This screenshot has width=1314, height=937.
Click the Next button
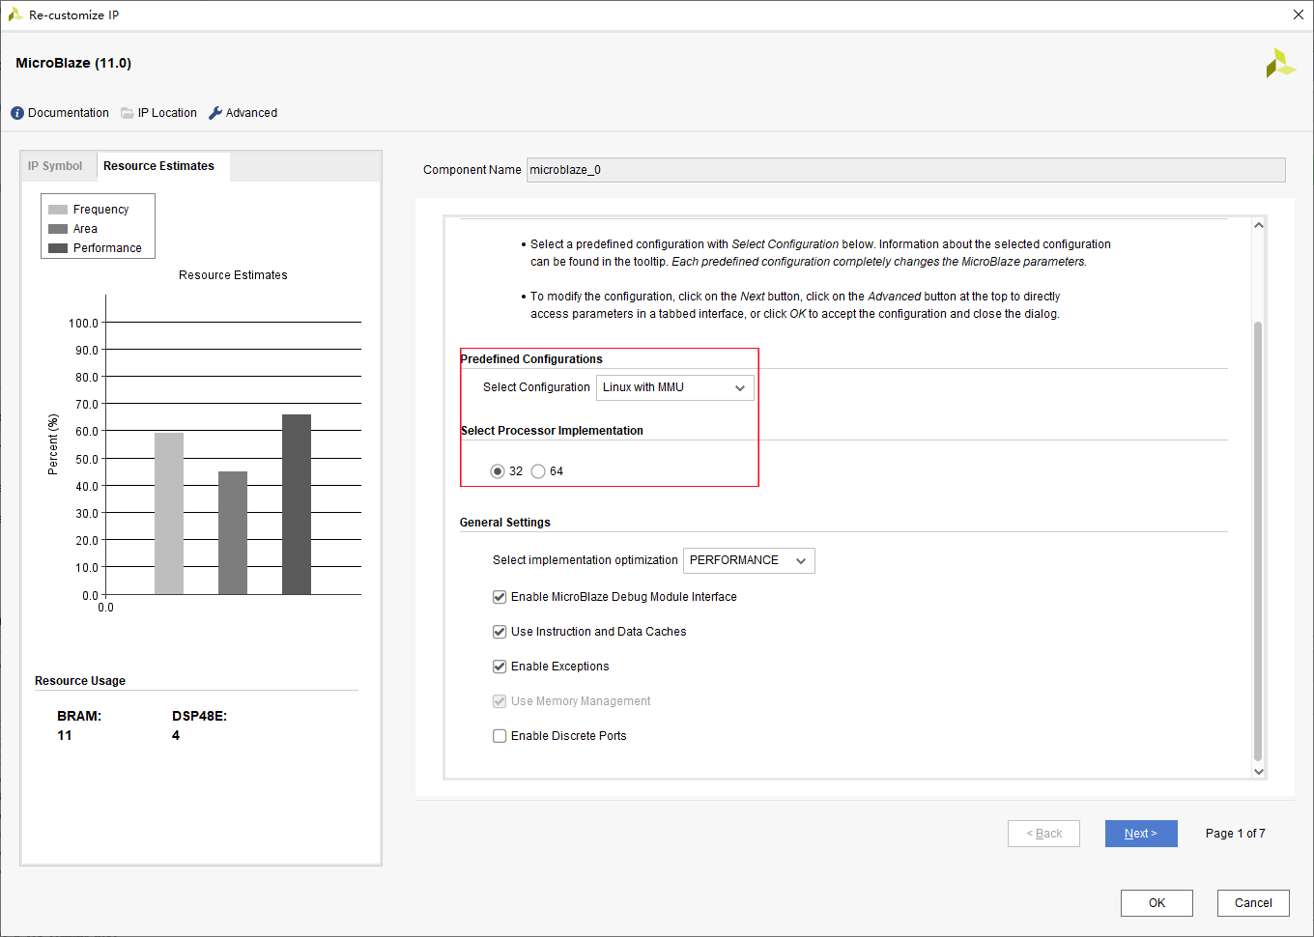pyautogui.click(x=1141, y=834)
